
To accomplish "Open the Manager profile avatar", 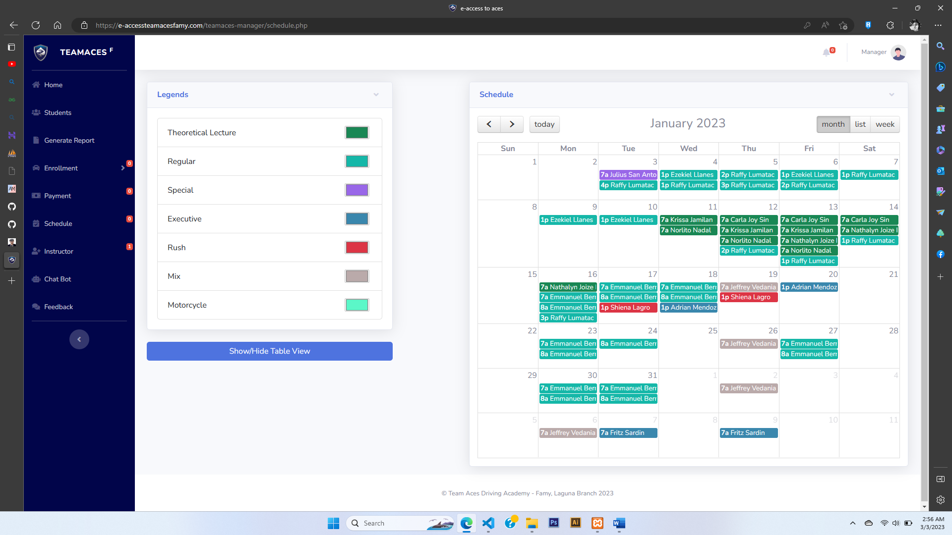I will point(898,52).
